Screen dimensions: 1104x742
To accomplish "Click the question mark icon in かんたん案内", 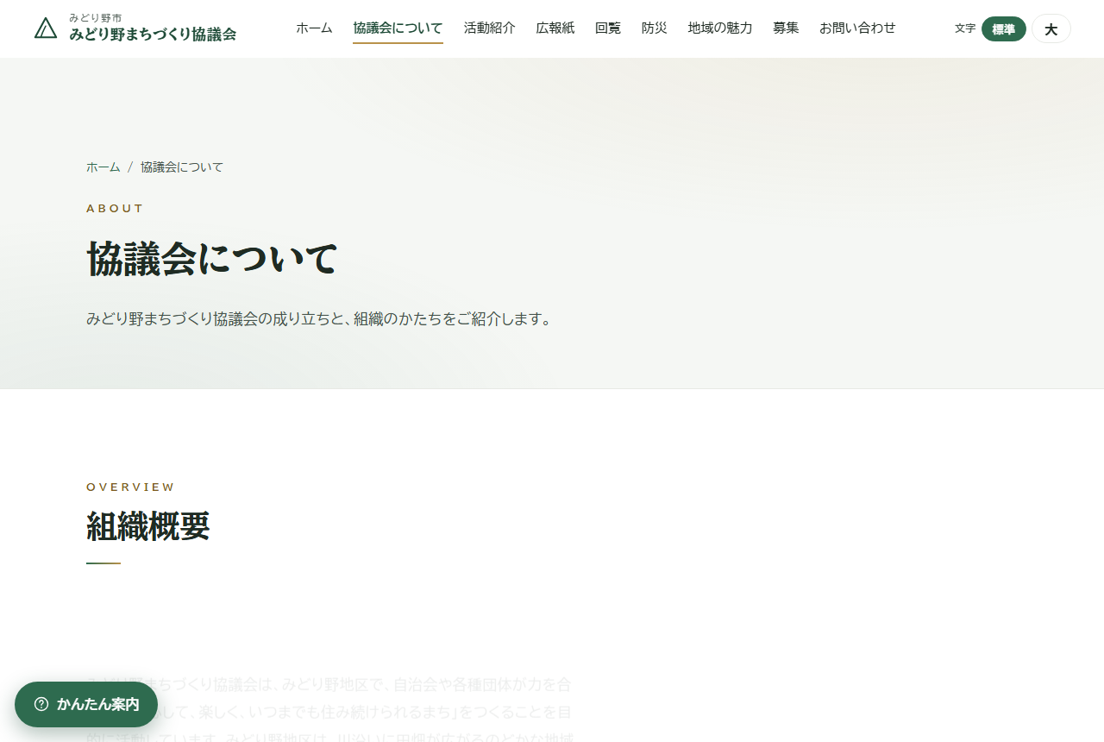I will pos(41,704).
